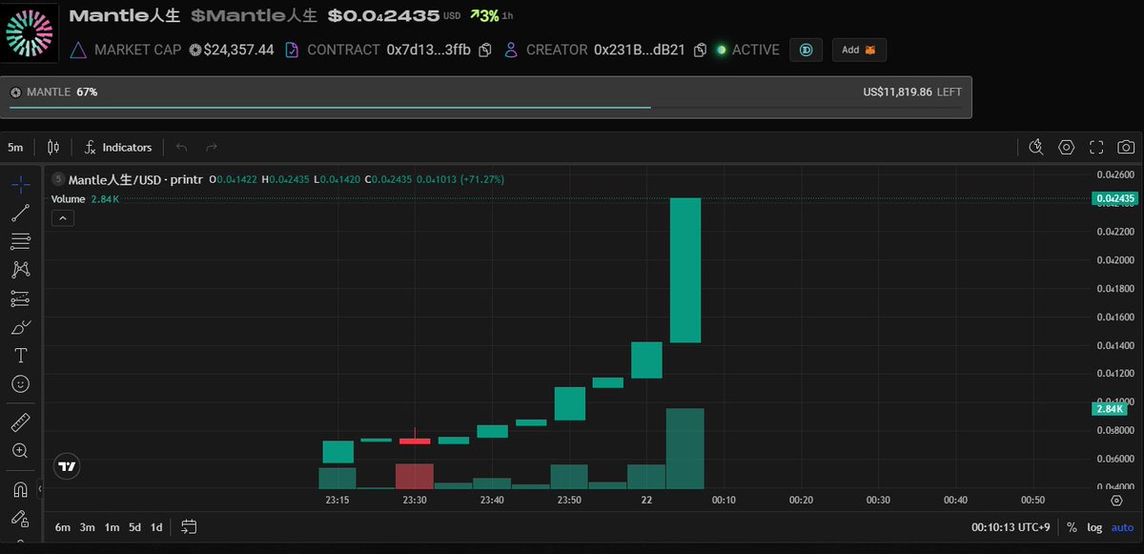Toggle percent scale mode
Screen dimensions: 1144x554
click(1072, 527)
